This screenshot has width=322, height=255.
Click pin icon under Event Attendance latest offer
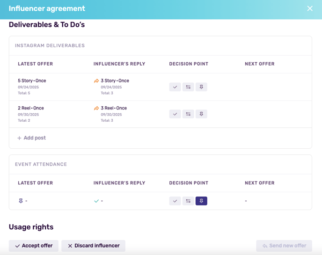click(21, 201)
